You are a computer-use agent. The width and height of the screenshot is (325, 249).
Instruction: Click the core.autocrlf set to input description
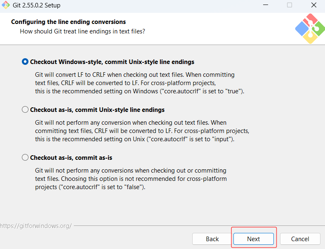(x=142, y=131)
